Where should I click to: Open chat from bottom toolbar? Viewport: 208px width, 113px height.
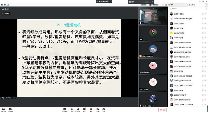click(x=84, y=110)
